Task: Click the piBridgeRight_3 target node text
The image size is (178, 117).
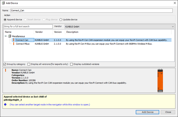Action: tap(13, 100)
